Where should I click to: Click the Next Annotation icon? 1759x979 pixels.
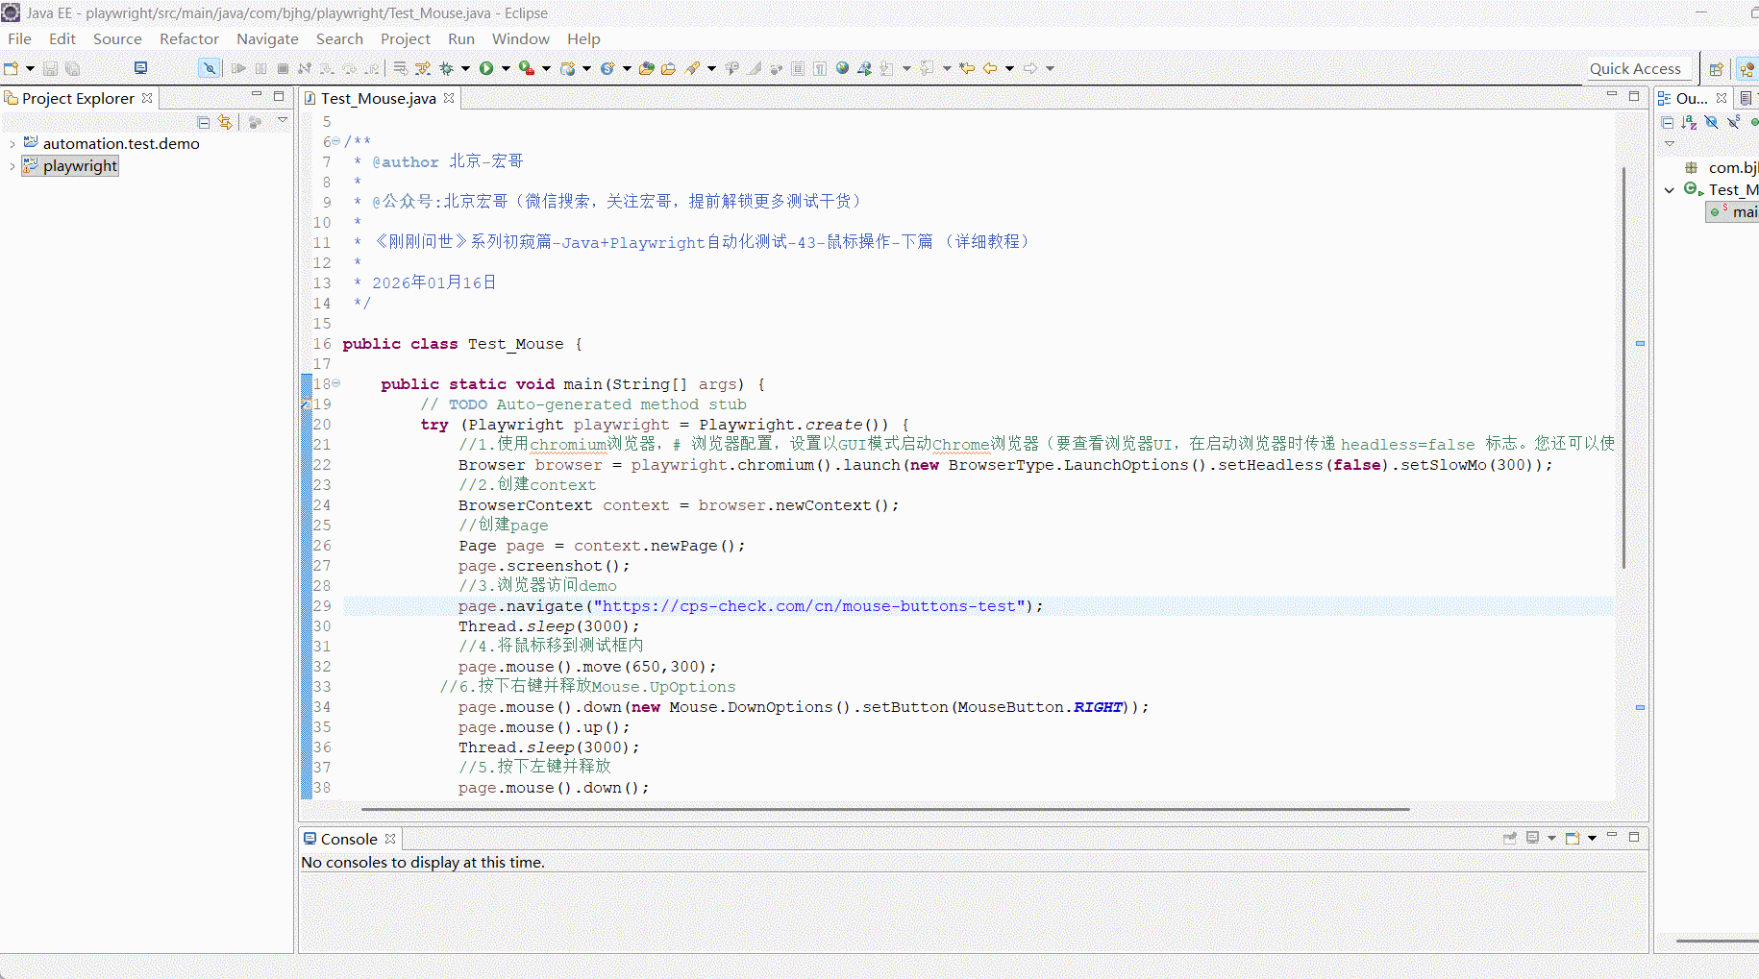tap(886, 68)
